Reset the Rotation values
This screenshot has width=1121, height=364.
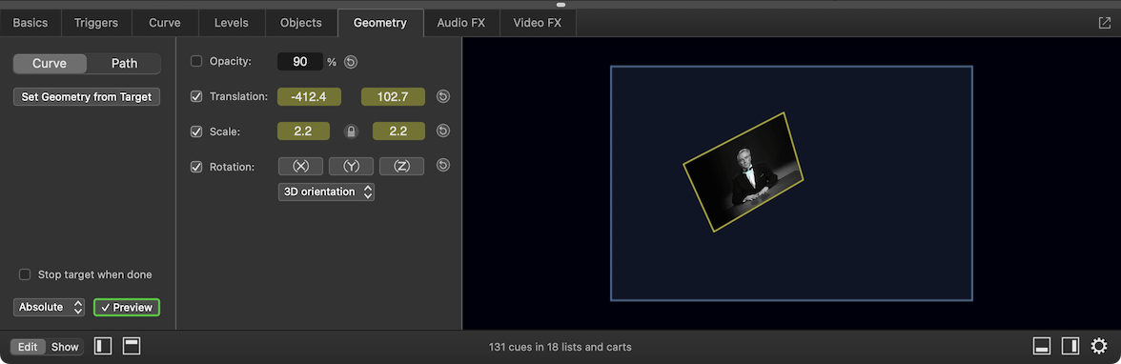(443, 165)
